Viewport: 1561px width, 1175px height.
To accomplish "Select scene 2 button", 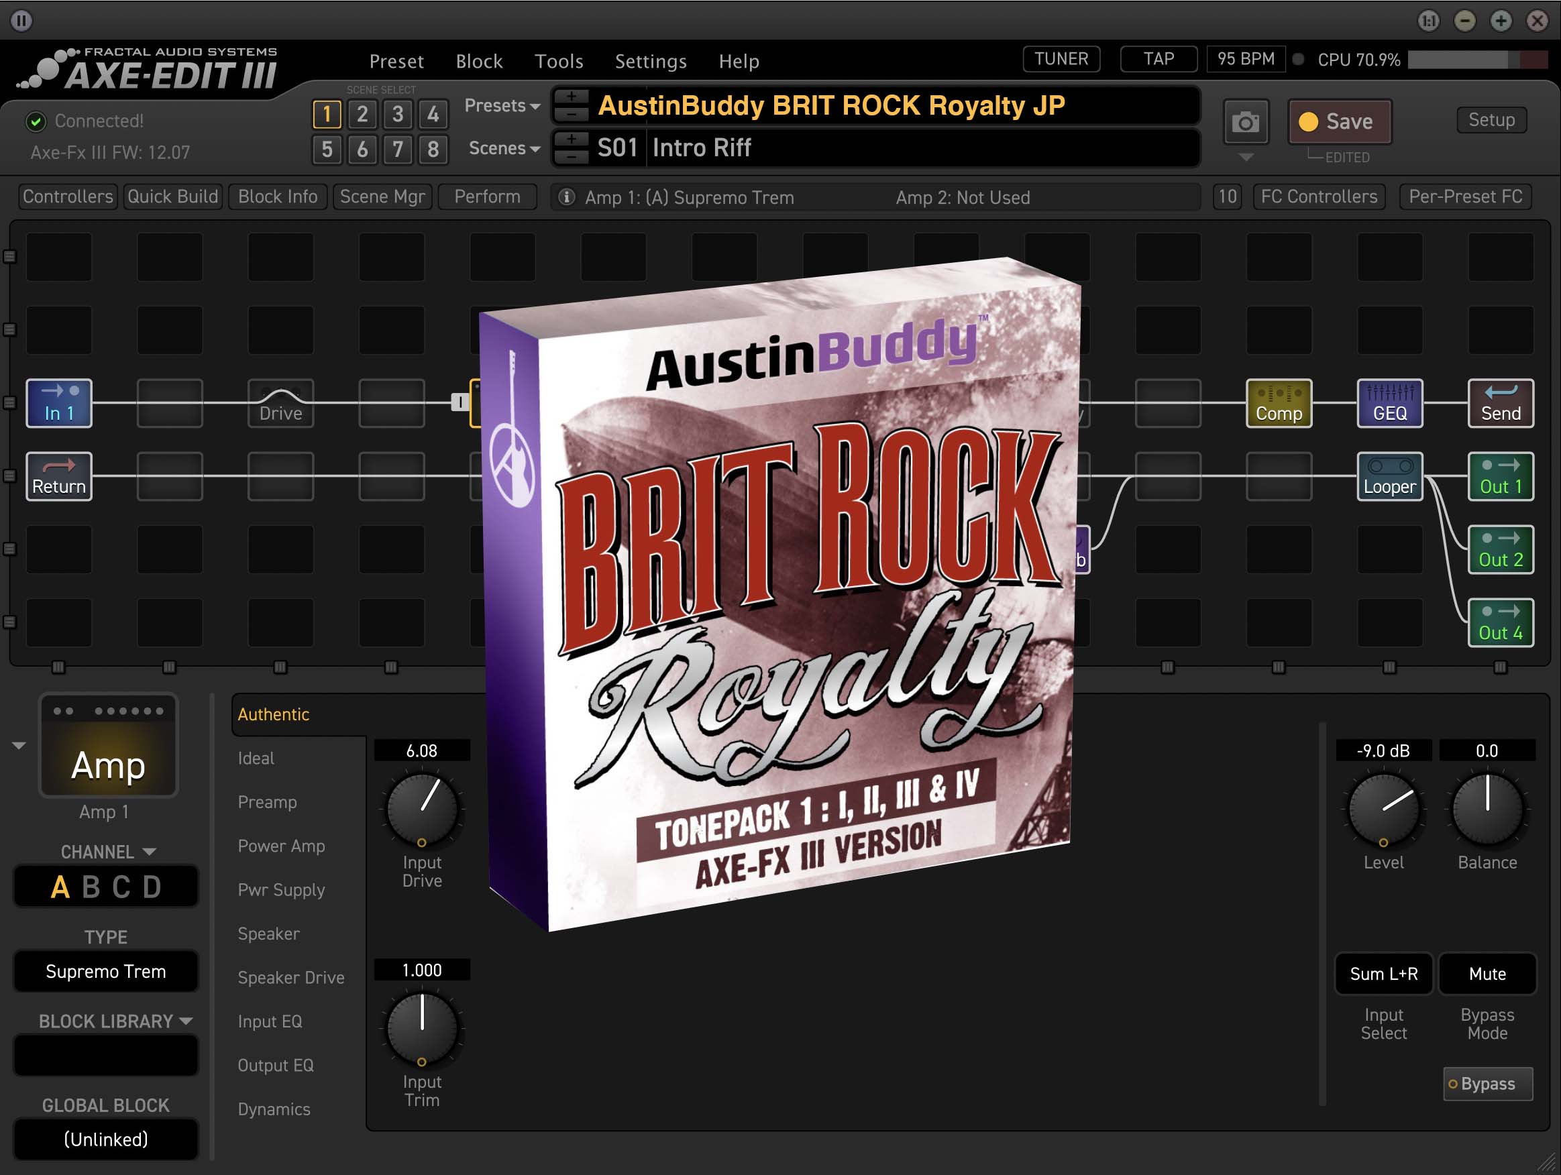I will tap(362, 113).
